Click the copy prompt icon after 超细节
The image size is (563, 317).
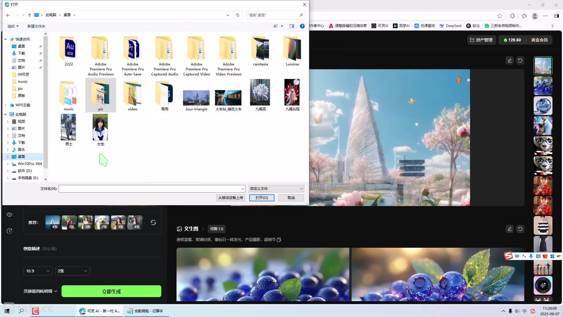coord(279,240)
